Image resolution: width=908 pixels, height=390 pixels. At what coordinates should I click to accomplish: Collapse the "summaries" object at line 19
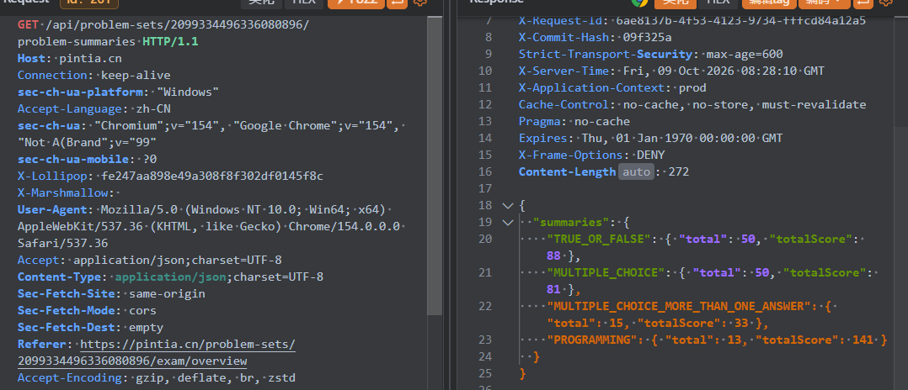(508, 223)
